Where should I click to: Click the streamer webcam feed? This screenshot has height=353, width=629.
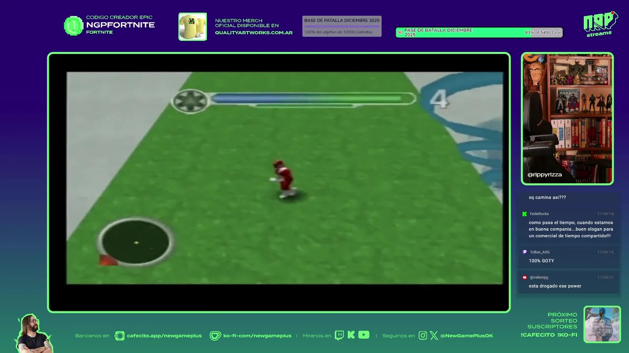(x=568, y=119)
